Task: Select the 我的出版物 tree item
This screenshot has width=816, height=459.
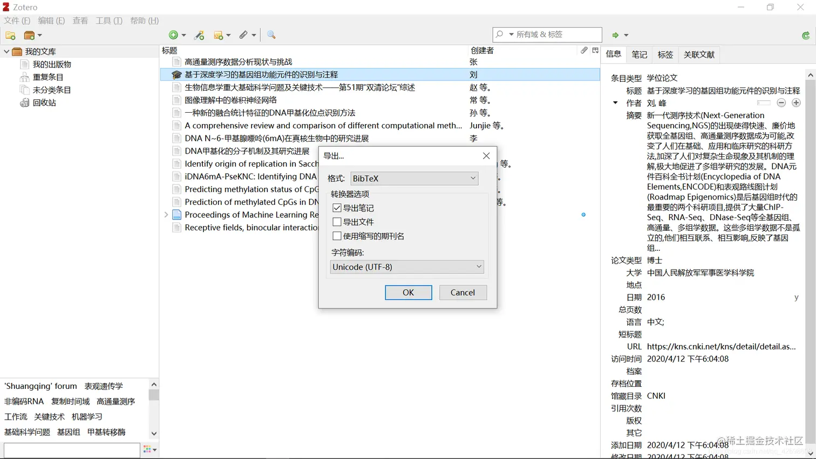Action: (52, 64)
